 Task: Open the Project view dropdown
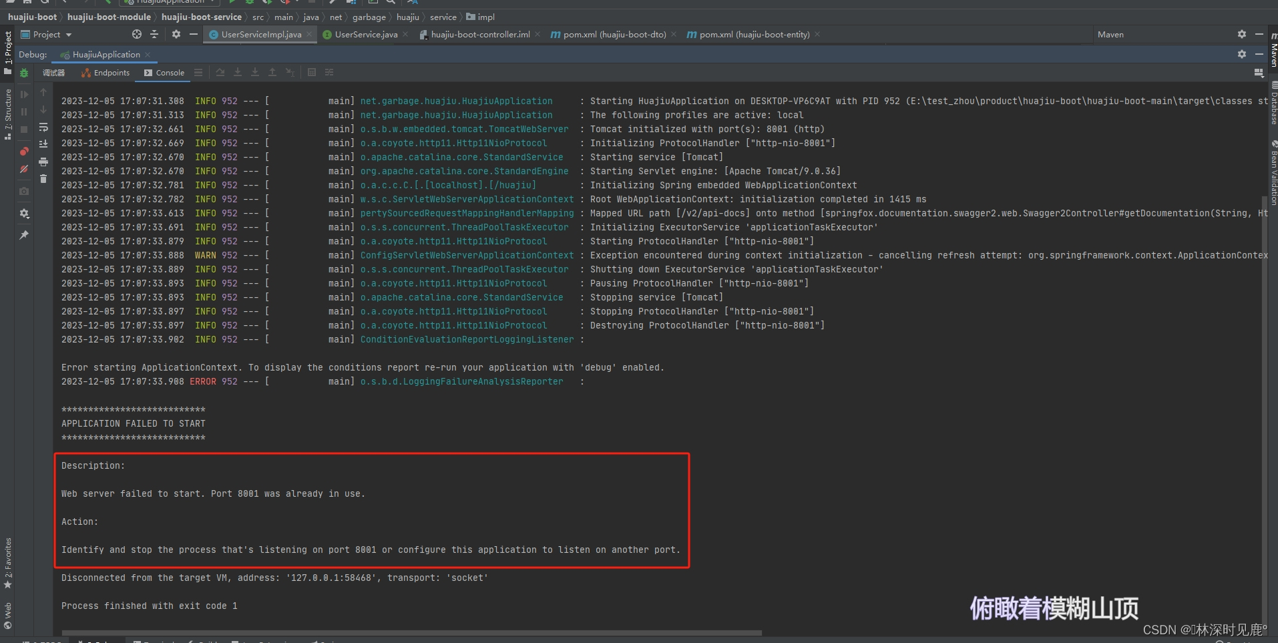[46, 35]
